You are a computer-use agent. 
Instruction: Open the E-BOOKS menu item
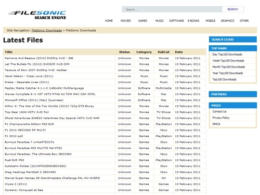(x=193, y=21)
